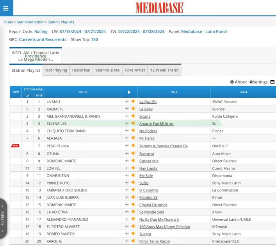The width and height of the screenshot is (276, 246).
Task: Change Show Top 150 value
Action: click(94, 39)
